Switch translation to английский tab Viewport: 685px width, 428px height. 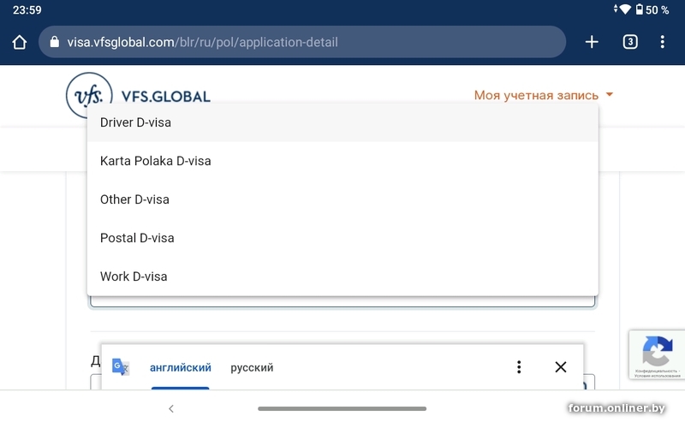(x=181, y=367)
